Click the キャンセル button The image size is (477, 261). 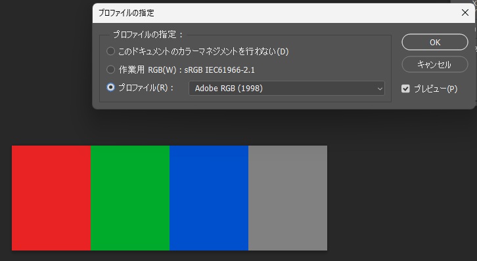click(x=435, y=64)
